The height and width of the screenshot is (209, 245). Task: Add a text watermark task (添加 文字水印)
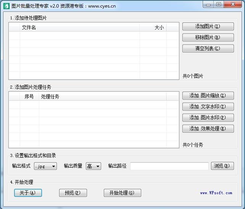208,107
